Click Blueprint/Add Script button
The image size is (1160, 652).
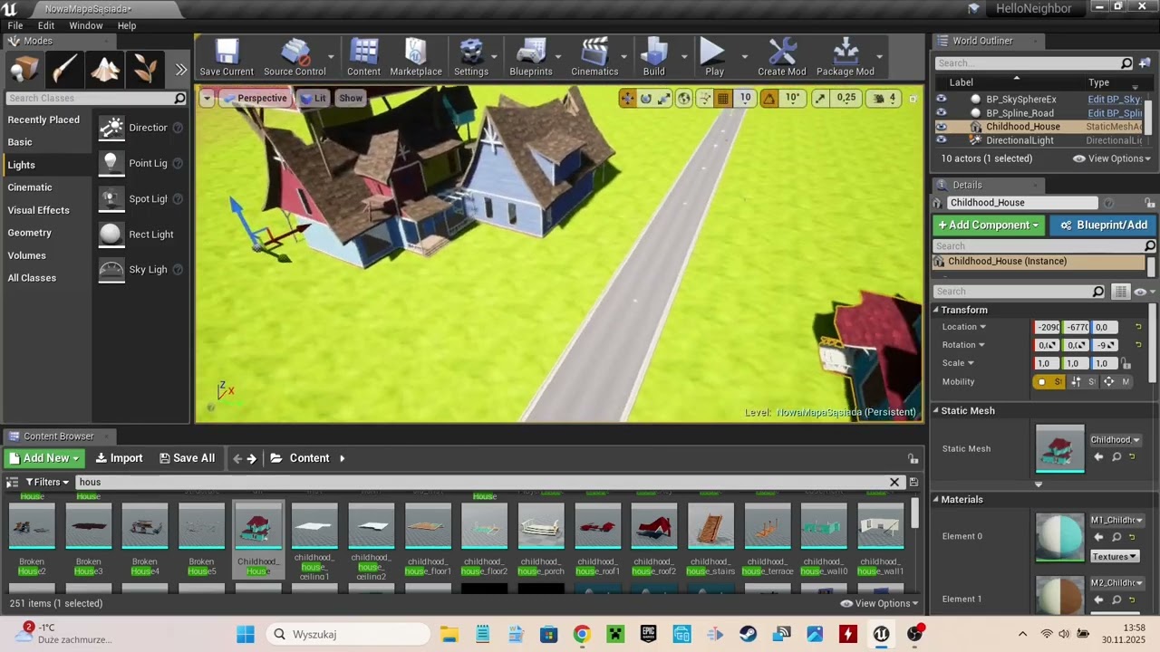coord(1103,225)
